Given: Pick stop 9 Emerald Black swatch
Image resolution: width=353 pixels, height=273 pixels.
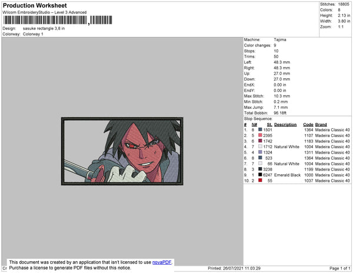Looking at the screenshot, I should [260, 175].
